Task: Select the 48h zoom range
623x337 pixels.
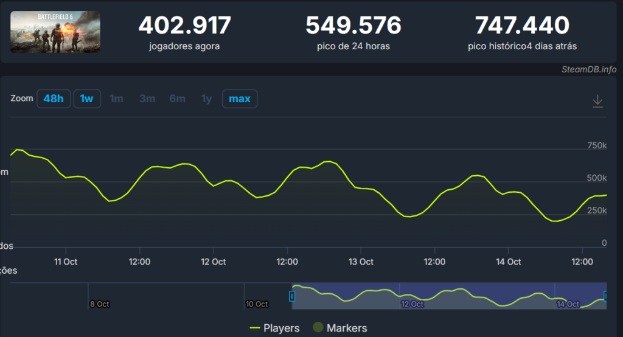Action: click(x=54, y=99)
